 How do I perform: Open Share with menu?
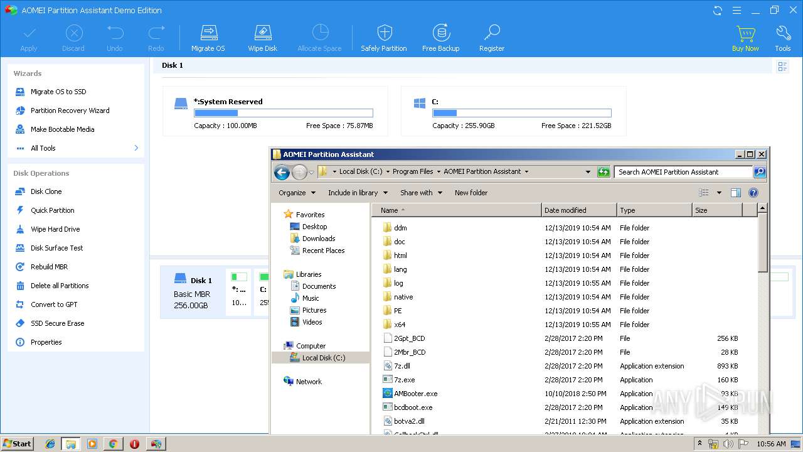pyautogui.click(x=422, y=193)
